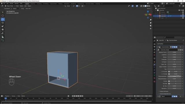Open the Orientation Default dropdown
Image resolution: width=185 pixels, height=104 pixels.
pos(15,9)
